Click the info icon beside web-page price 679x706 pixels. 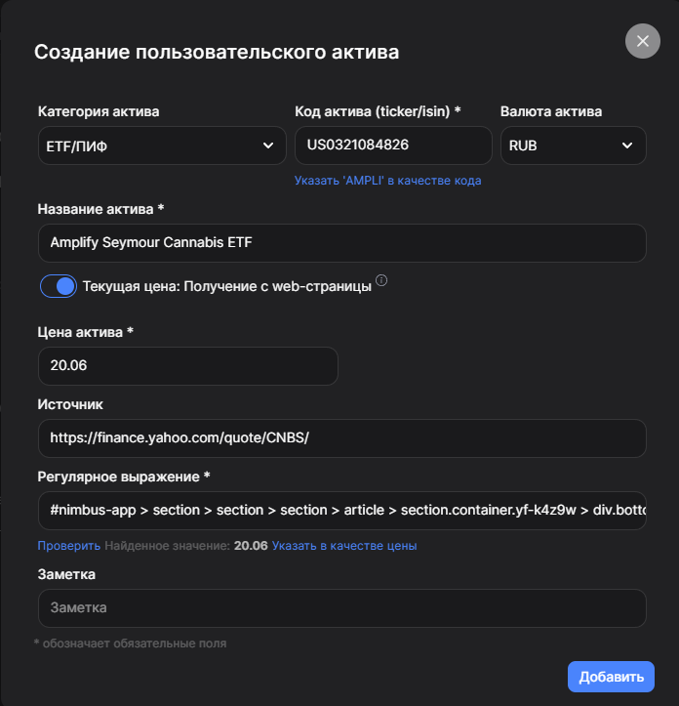pos(381,280)
